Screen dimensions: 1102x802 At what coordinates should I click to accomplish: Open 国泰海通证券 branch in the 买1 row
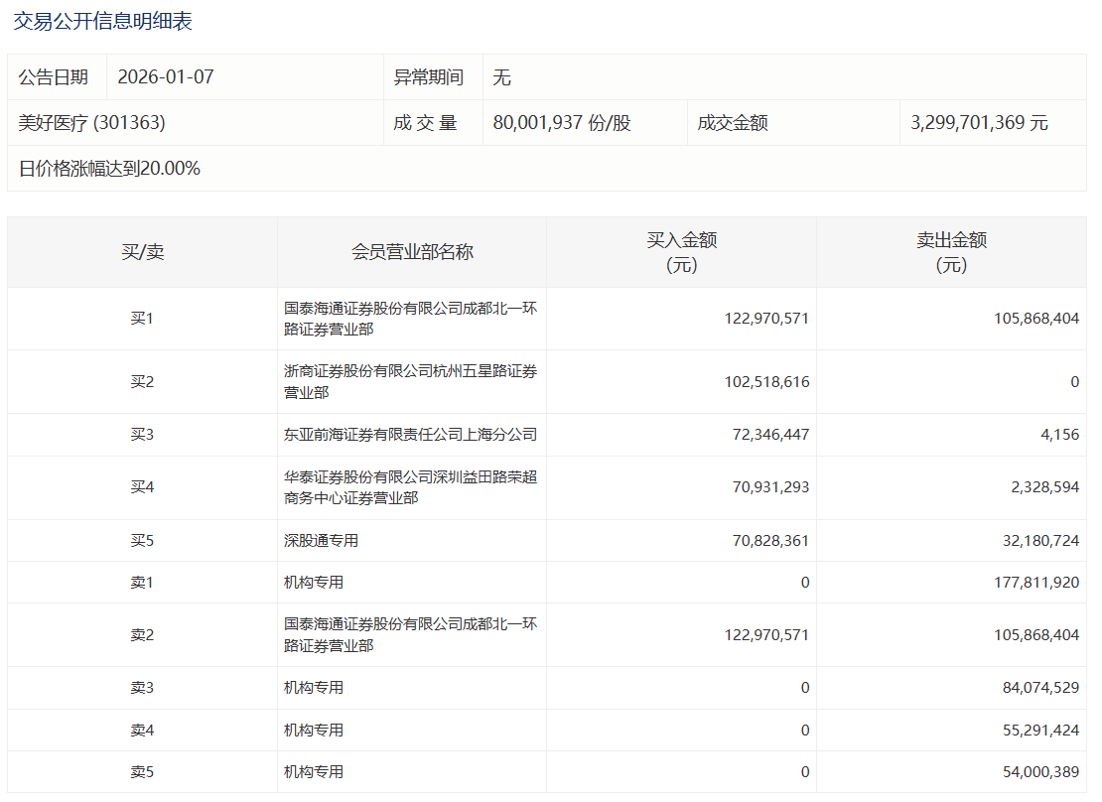410,319
